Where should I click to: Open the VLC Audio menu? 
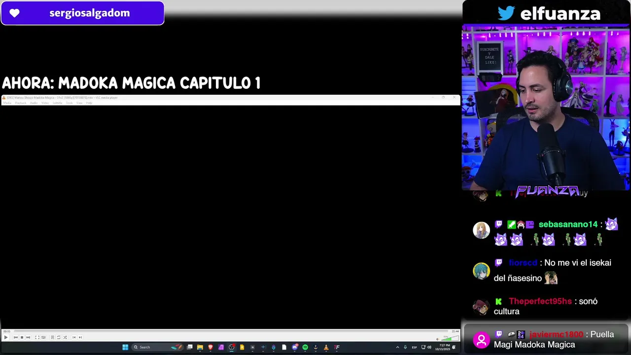34,103
